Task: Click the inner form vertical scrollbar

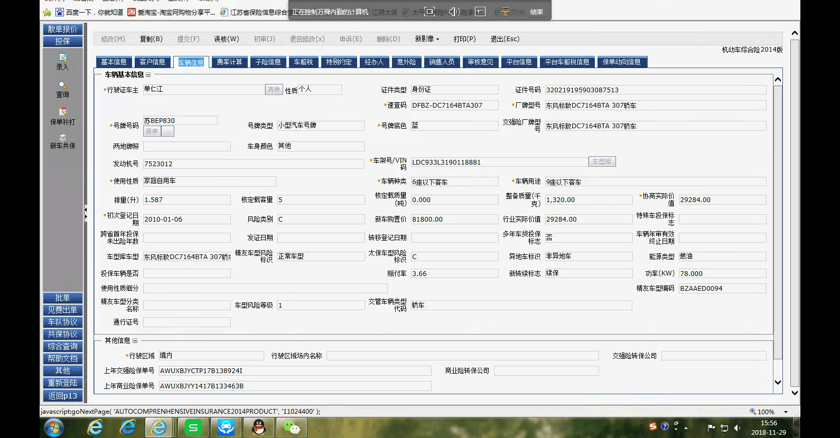Action: point(778,222)
